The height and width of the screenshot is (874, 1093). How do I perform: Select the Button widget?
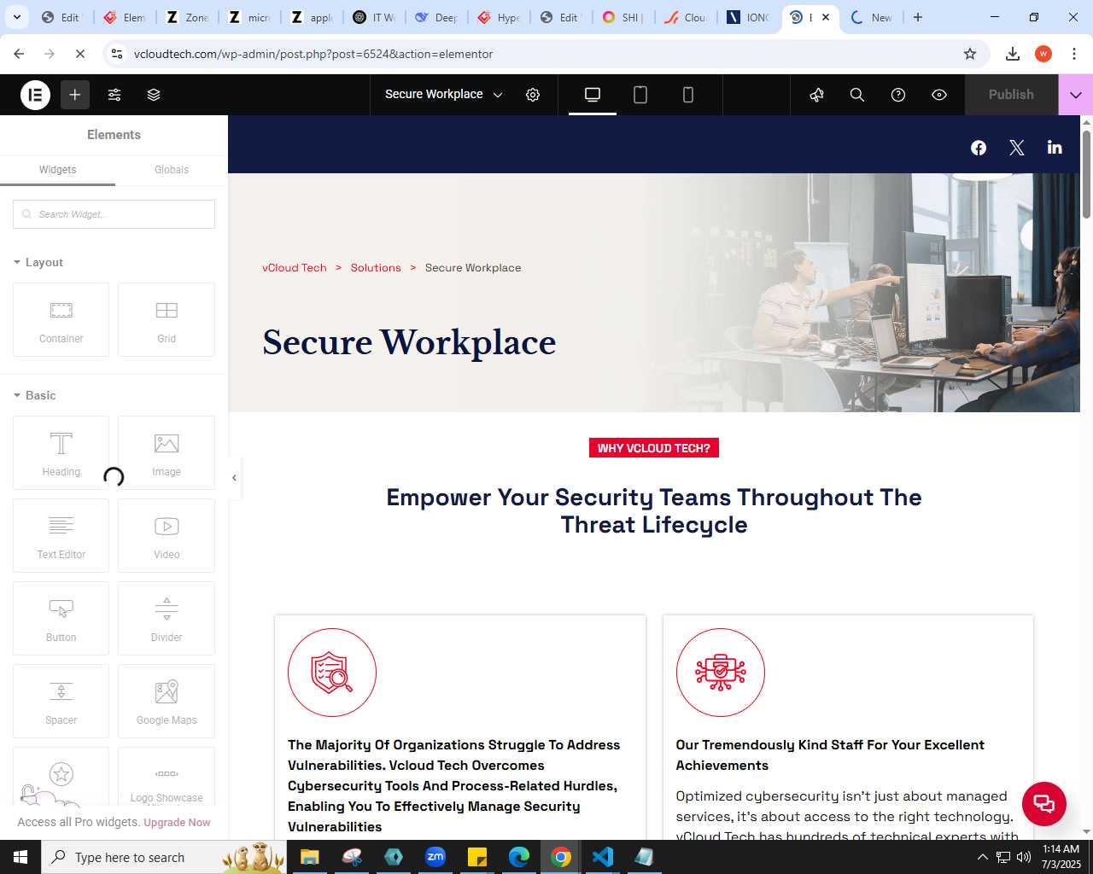pyautogui.click(x=61, y=618)
